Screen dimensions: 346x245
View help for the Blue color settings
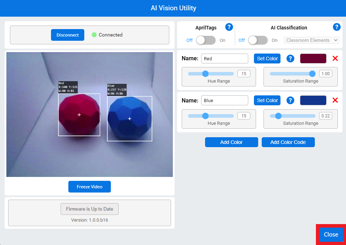[290, 100]
